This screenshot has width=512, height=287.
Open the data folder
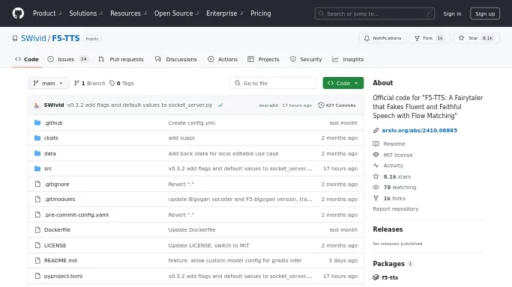click(x=50, y=153)
